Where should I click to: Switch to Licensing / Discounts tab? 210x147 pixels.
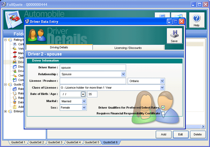pos(128,48)
